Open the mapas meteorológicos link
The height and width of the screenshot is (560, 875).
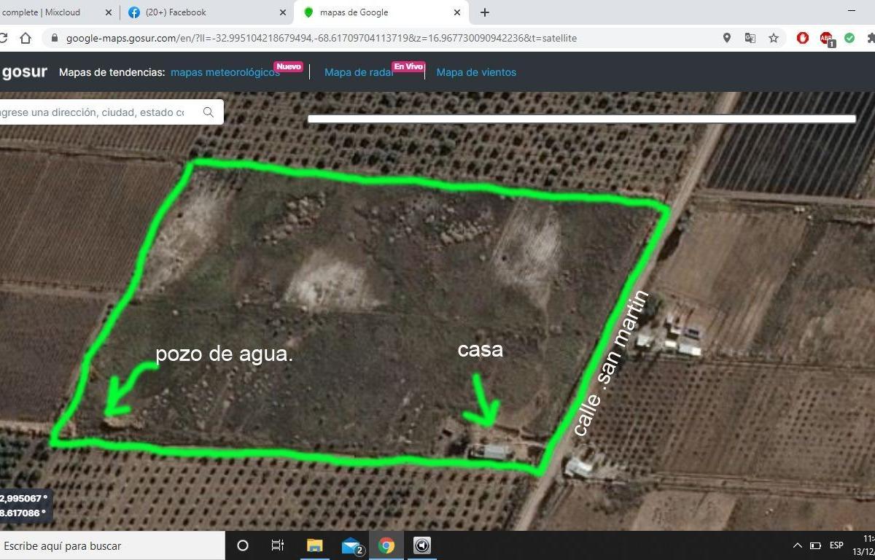(225, 72)
